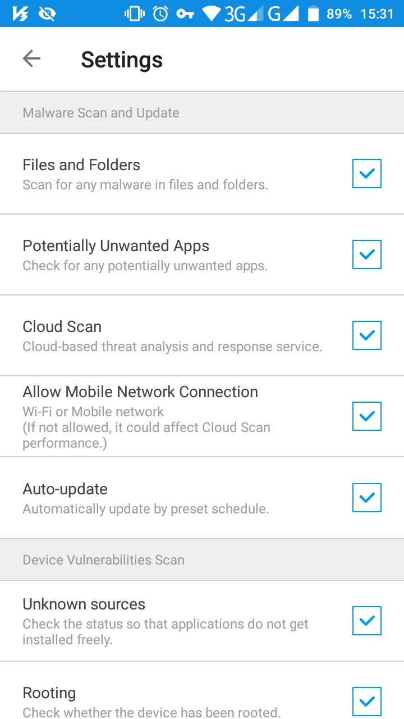404x719 pixels.
Task: Tap the Unknown sources setting label
Action: click(x=84, y=604)
